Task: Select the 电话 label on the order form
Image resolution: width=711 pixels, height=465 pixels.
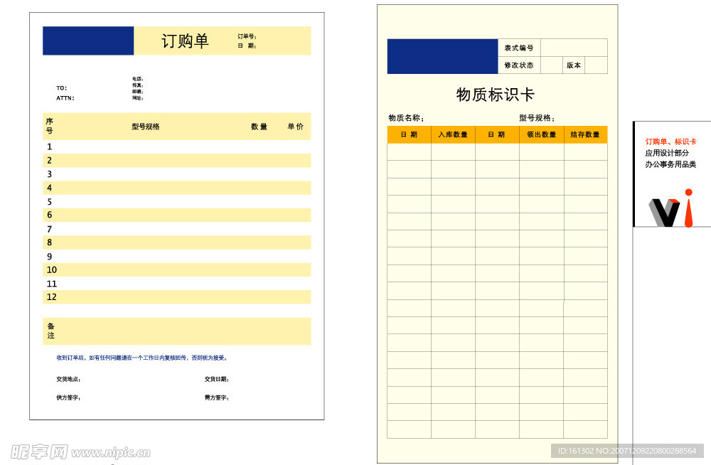Action: point(138,79)
